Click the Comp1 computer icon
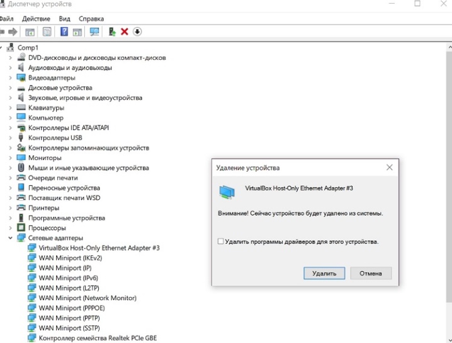This screenshot has width=452, height=343. click(10, 47)
